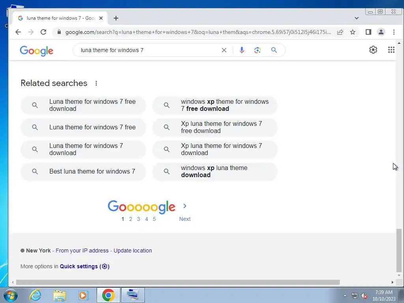
Task: Expand the tab search dropdown
Action: [357, 18]
